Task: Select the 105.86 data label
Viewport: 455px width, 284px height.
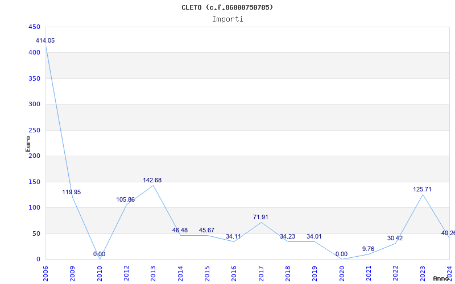Action: (125, 200)
